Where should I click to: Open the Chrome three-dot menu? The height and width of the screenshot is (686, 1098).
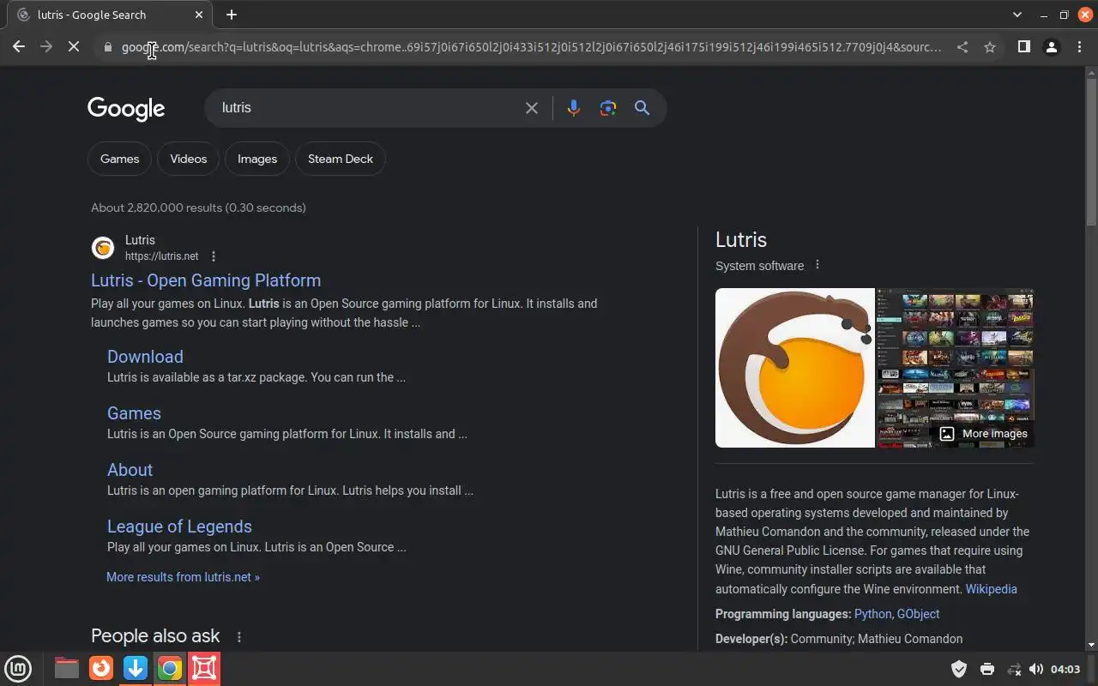[x=1079, y=47]
